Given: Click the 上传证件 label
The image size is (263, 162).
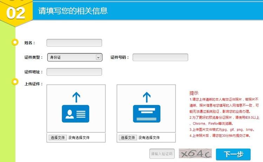Looking at the screenshot, I should [34, 84].
